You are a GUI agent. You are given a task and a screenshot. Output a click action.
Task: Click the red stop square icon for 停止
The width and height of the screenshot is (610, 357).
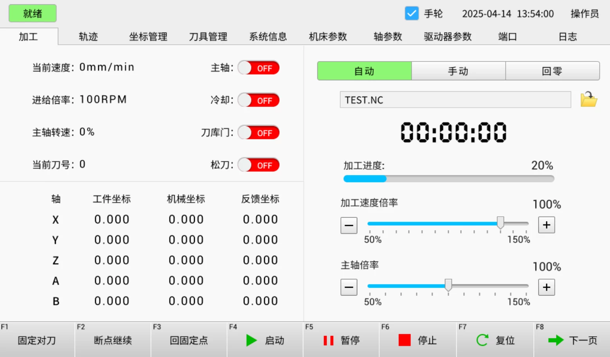tap(405, 340)
